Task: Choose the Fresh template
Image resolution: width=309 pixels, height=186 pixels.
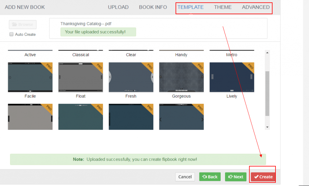Action: tap(131, 77)
